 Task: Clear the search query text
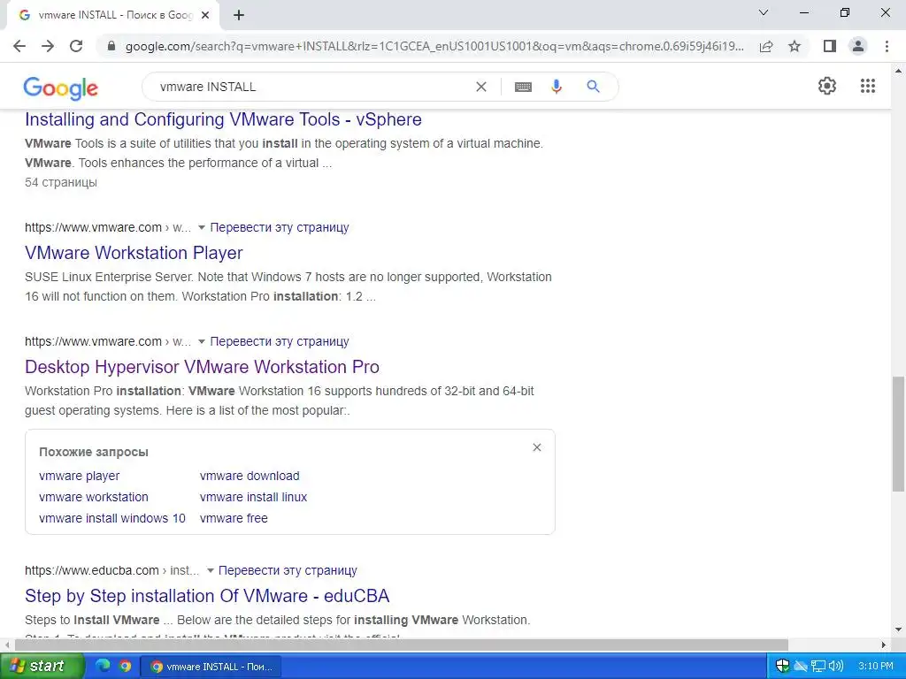click(x=480, y=87)
